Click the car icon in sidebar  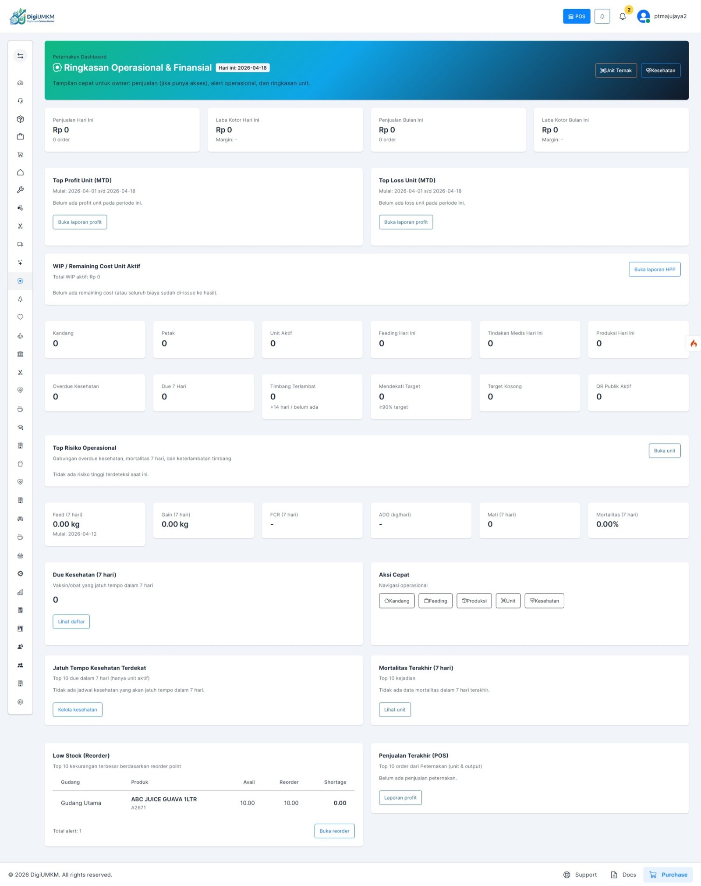(20, 519)
